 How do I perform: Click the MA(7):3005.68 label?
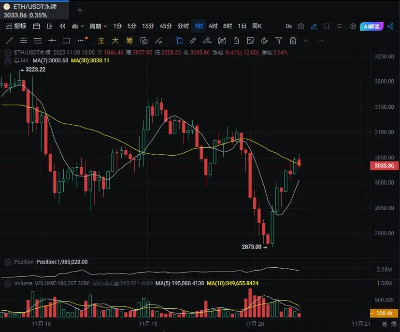[x=50, y=61]
